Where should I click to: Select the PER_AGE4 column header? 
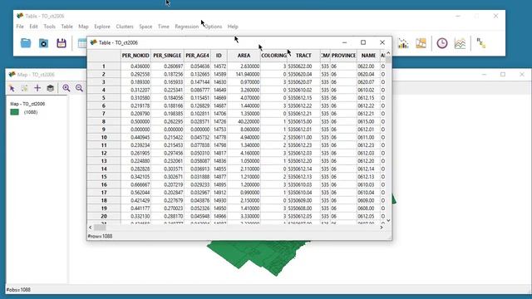coord(197,56)
